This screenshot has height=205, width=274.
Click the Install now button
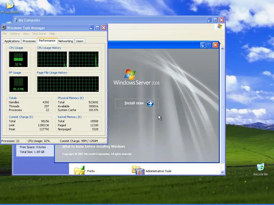pos(137,103)
